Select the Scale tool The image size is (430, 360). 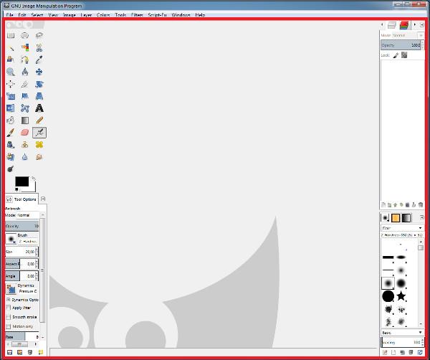pyautogui.click(x=11, y=96)
